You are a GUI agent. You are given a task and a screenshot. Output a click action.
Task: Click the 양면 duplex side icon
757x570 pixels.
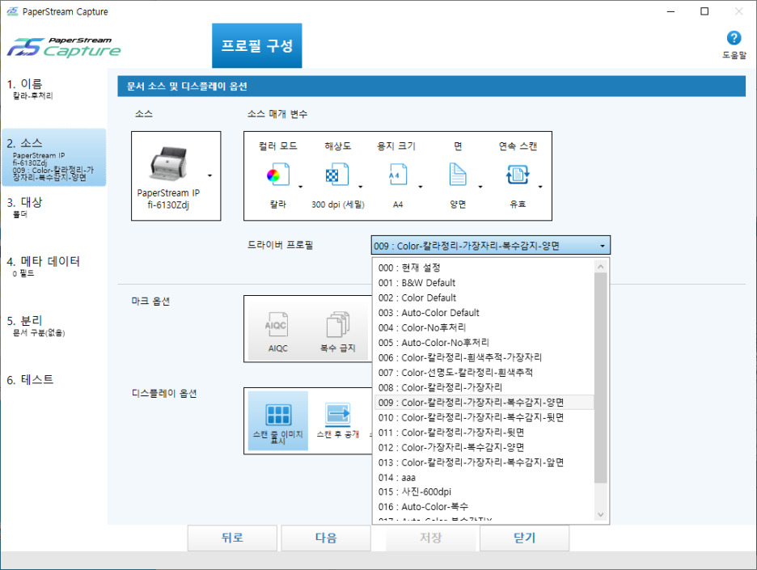(x=457, y=174)
